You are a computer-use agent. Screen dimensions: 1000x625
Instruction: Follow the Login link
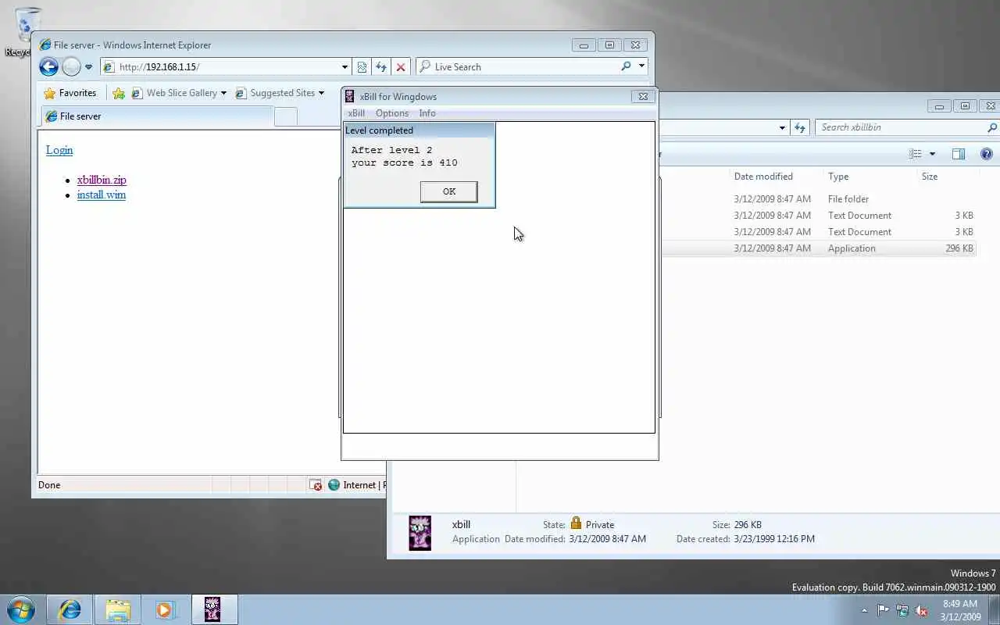(x=59, y=150)
